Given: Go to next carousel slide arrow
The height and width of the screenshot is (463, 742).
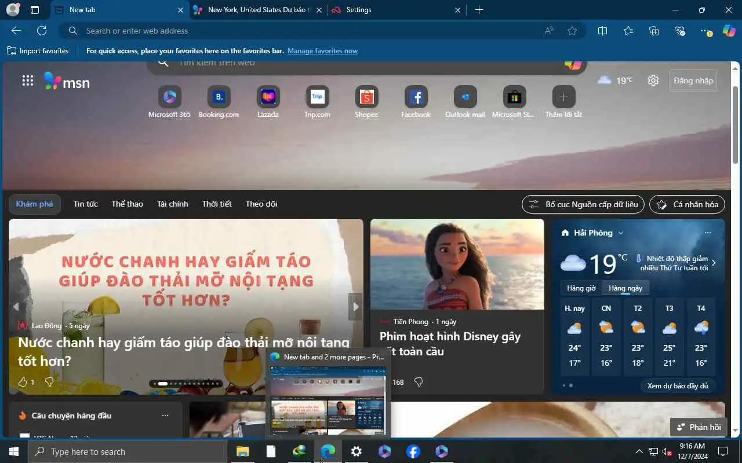Looking at the screenshot, I should pos(355,307).
